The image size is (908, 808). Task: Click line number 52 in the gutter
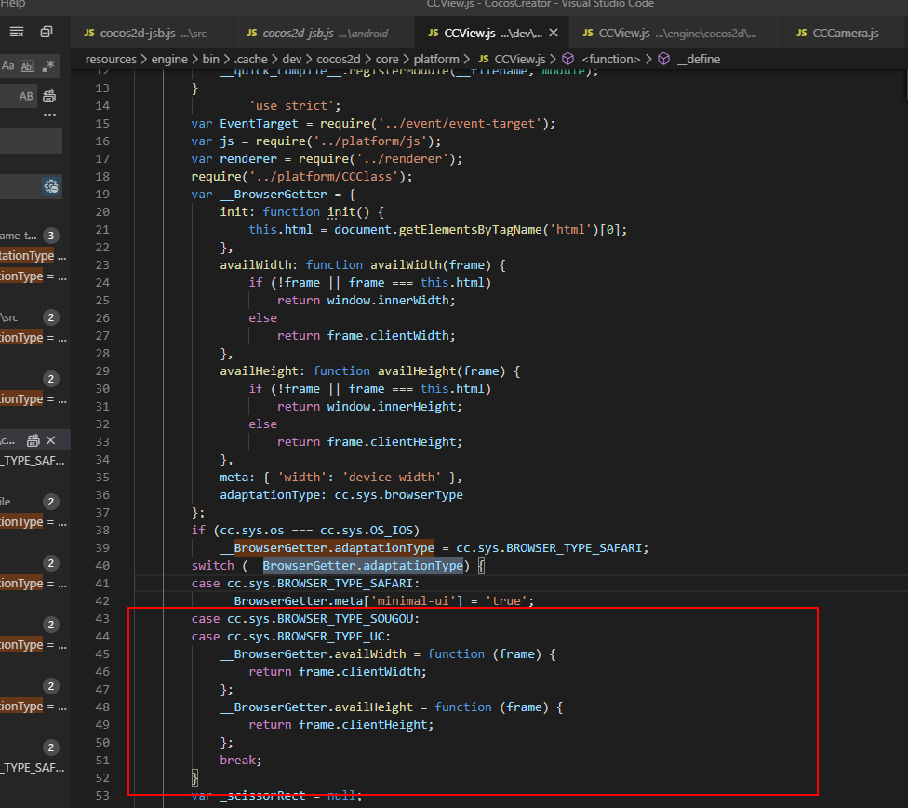tap(102, 778)
